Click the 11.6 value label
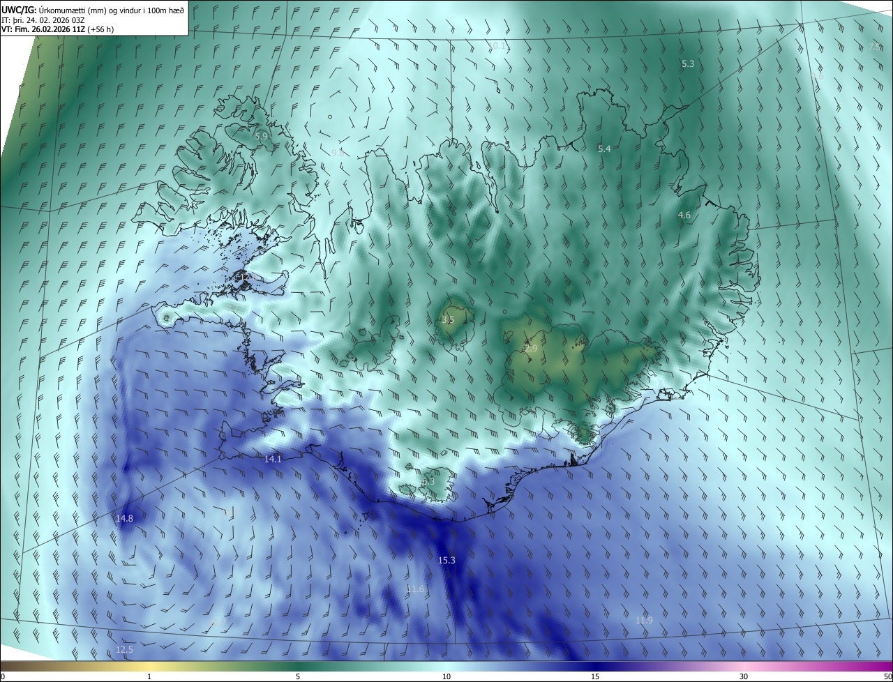893x682 pixels. (x=415, y=589)
